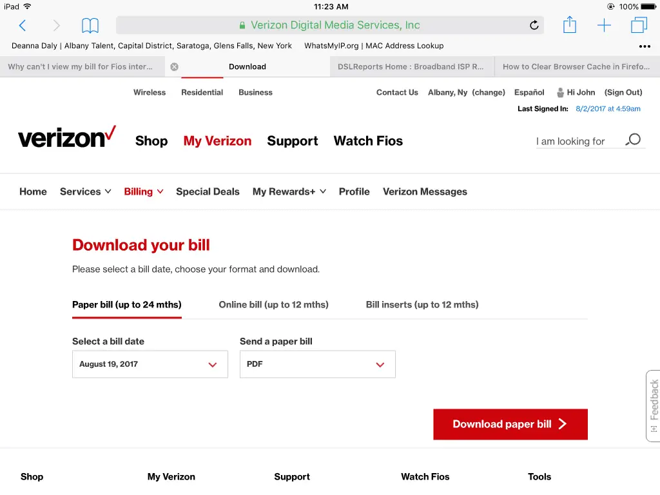Switch to the Online bill tab
This screenshot has width=660, height=495.
(273, 304)
